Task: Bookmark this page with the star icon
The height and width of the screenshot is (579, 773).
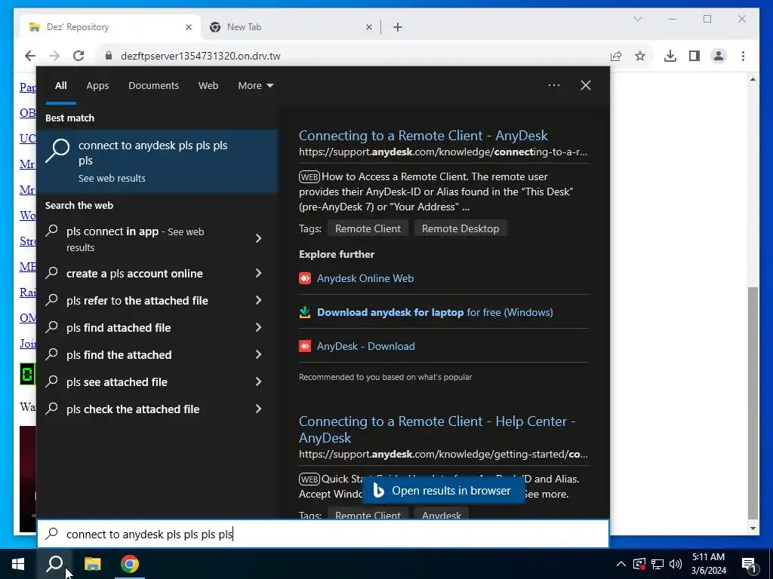Action: (640, 56)
